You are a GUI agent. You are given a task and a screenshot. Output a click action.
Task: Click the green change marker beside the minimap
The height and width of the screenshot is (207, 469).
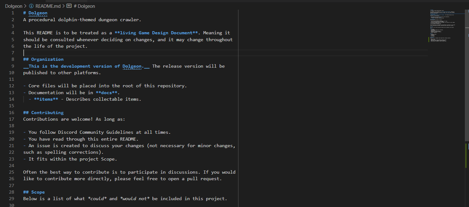429,39
